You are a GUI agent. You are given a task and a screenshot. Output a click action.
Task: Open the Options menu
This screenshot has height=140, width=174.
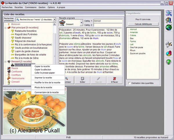51,7
